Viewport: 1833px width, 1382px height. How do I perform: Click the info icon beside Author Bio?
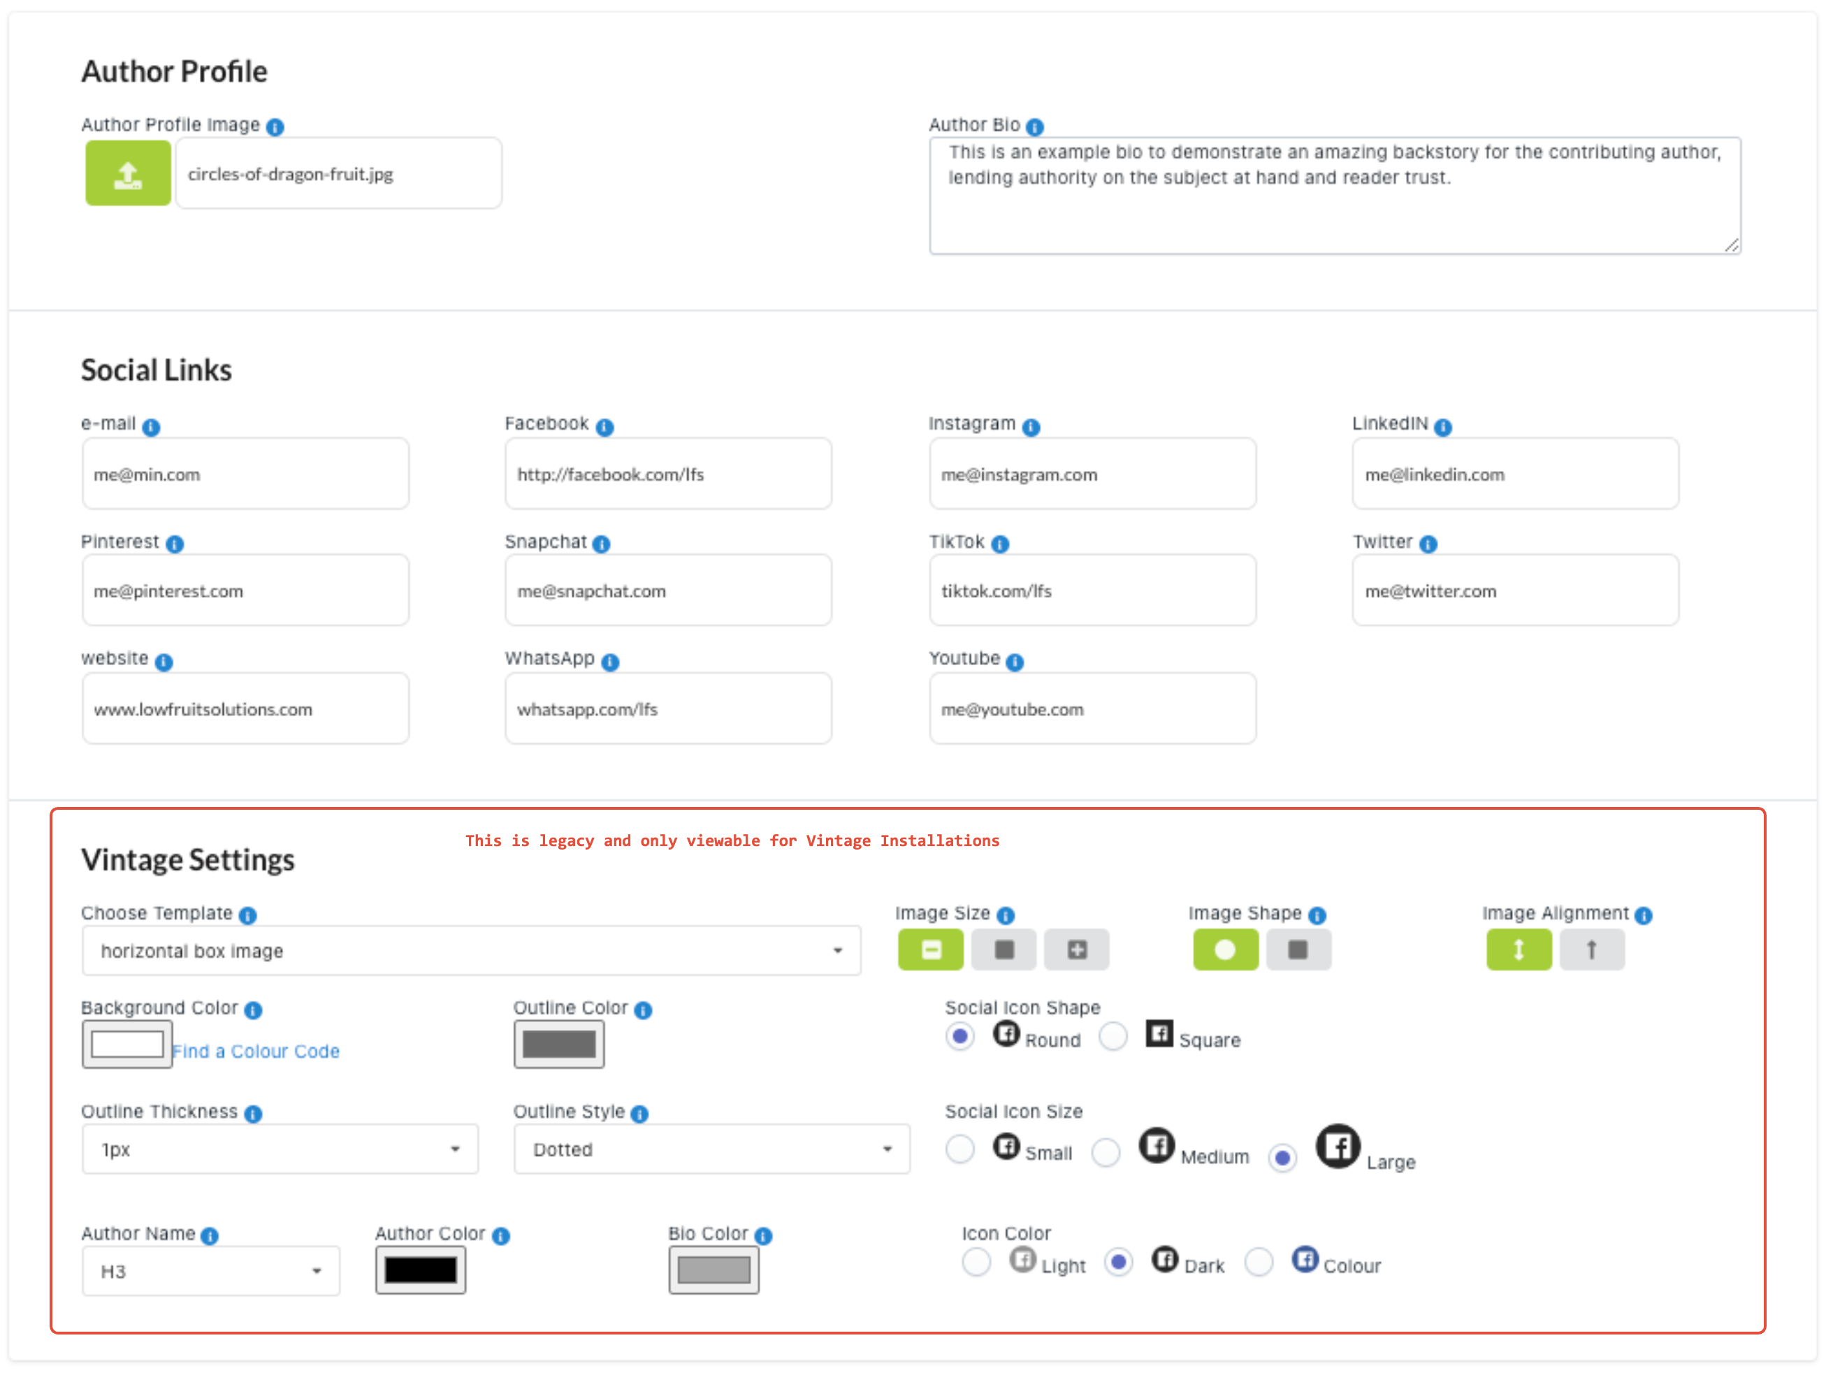(1034, 126)
